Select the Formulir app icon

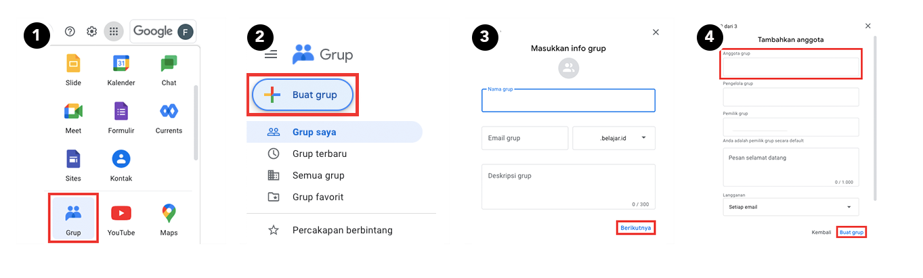point(121,118)
